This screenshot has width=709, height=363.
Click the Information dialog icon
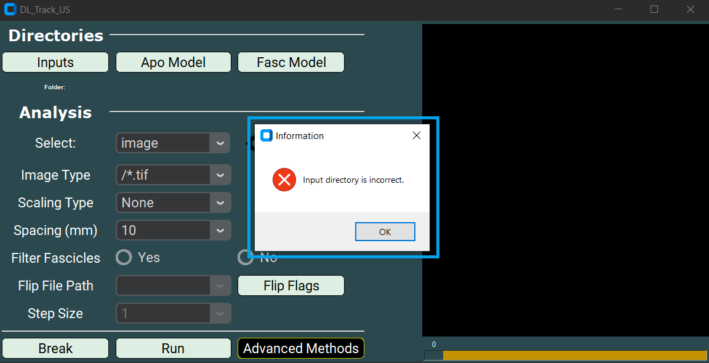coord(266,135)
